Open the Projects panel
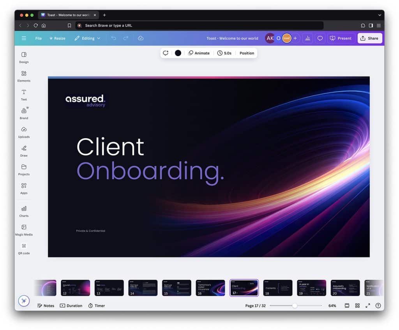The height and width of the screenshot is (330, 399). [x=24, y=170]
